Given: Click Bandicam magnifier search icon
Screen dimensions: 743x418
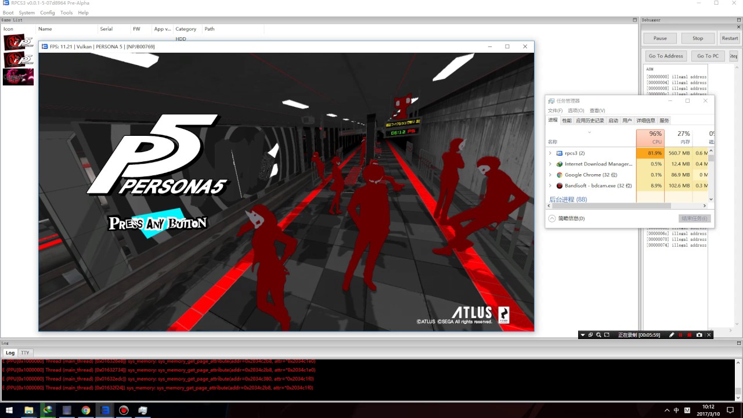Looking at the screenshot, I should [598, 335].
